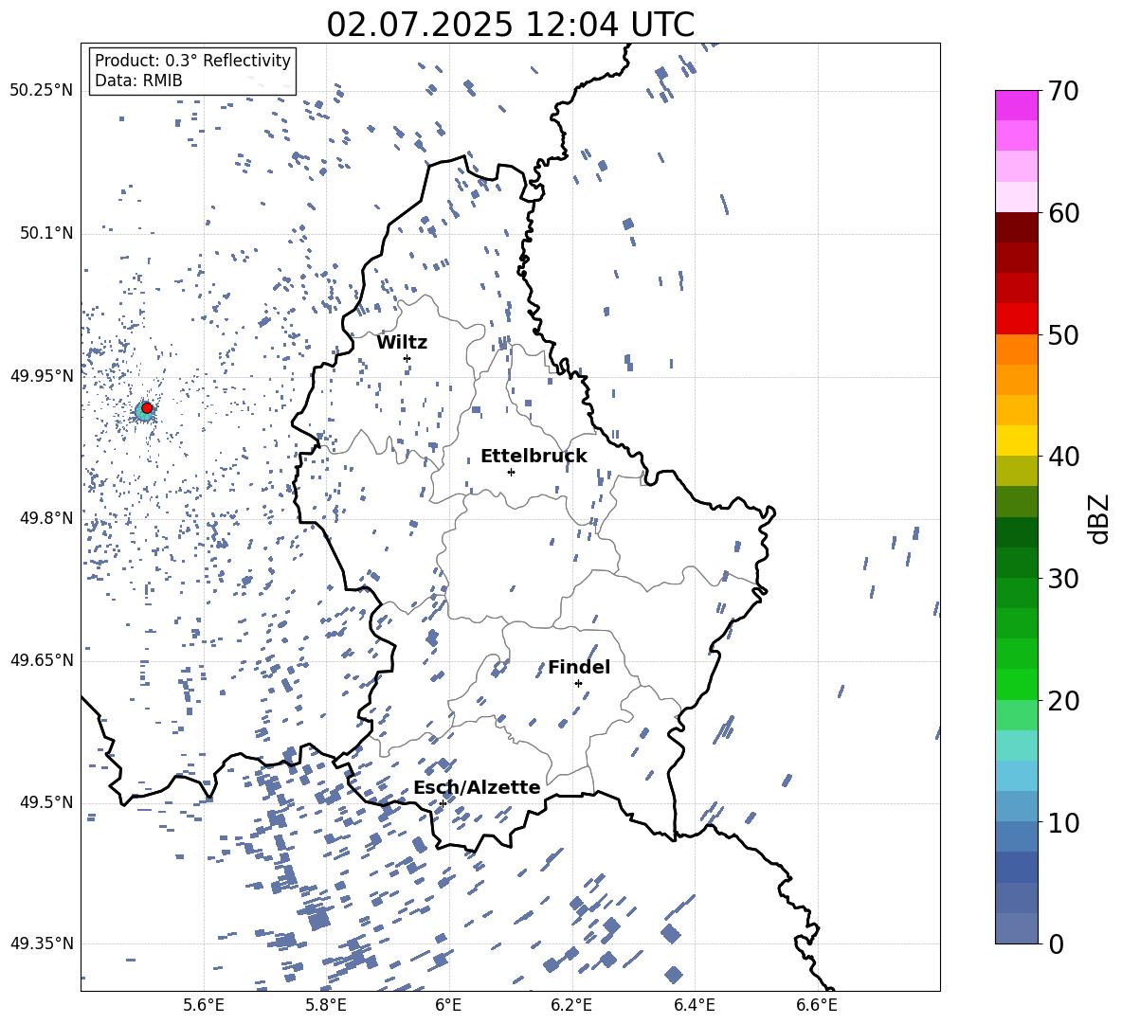Click the 5.8°E longitude label
The image size is (1122, 1024).
coord(326,1005)
